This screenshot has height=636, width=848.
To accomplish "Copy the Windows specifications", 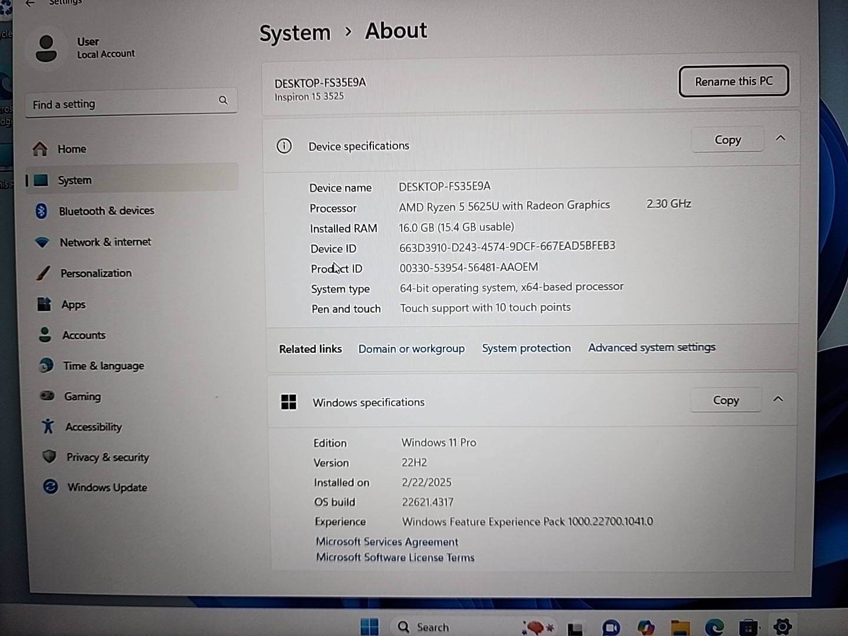I will 726,400.
